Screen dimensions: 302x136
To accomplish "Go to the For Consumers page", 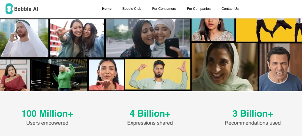I will (164, 9).
